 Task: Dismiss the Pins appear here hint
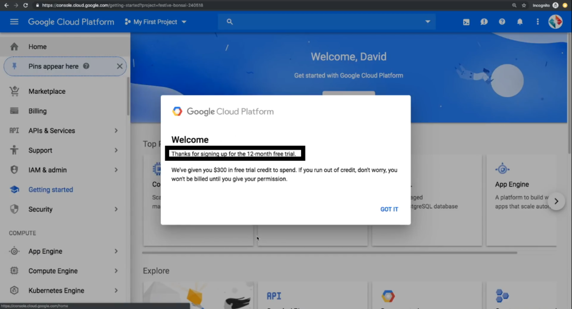[120, 66]
